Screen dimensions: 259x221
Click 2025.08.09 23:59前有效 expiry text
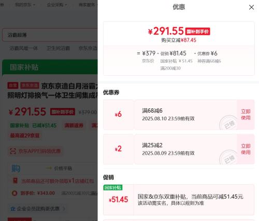click(x=168, y=153)
